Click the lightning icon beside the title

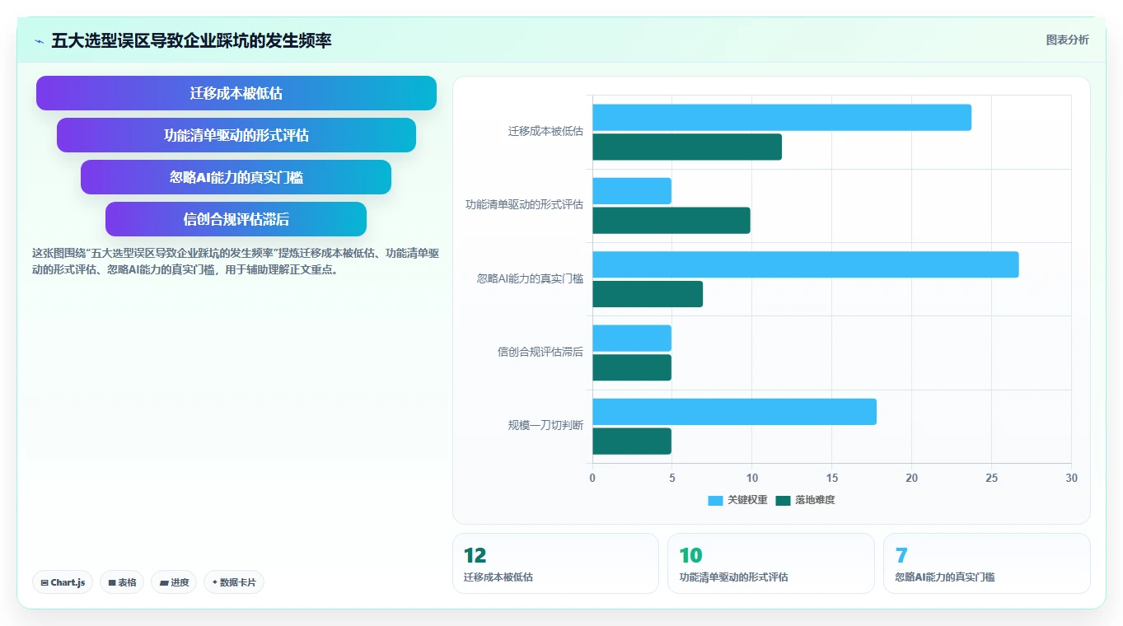pyautogui.click(x=39, y=41)
